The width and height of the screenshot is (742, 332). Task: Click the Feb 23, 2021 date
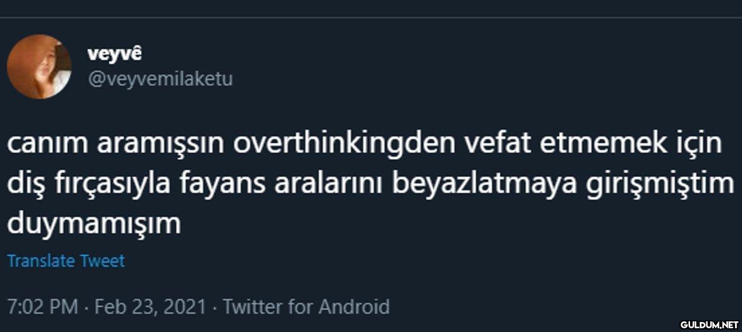pyautogui.click(x=150, y=307)
